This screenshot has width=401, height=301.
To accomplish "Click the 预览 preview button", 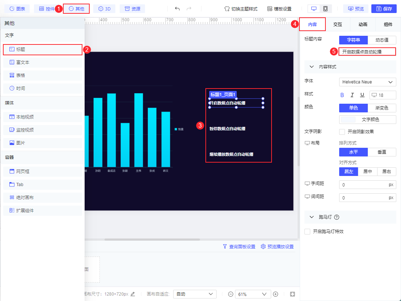I will pos(356,9).
